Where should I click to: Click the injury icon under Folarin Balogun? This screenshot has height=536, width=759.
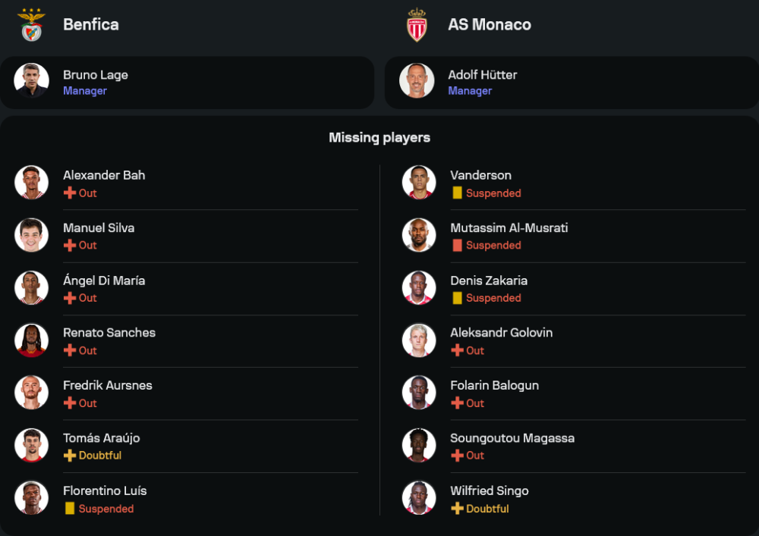(x=457, y=403)
